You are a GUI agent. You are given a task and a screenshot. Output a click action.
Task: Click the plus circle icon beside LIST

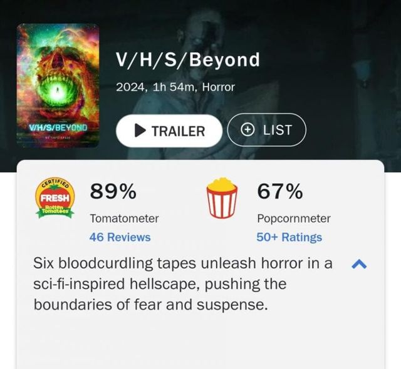tap(247, 130)
